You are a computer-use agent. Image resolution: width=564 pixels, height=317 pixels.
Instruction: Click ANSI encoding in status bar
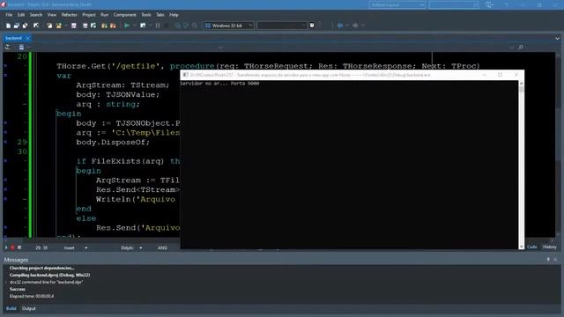(x=162, y=247)
